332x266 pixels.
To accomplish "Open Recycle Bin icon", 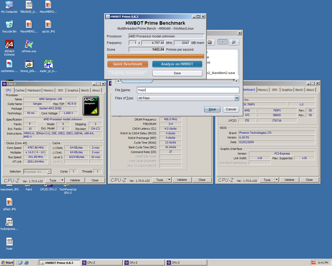I will [9, 27].
